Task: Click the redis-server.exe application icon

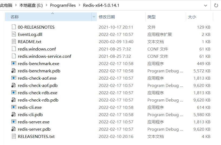Action: tap(14, 122)
